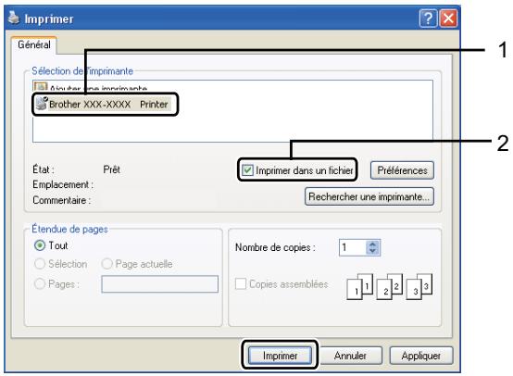
Task: Close the Imprimer dialog
Action: coord(448,18)
